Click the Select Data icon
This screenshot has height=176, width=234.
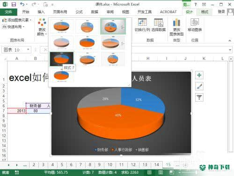coord(159,25)
